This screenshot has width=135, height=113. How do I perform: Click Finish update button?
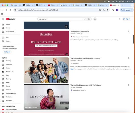point(126,10)
